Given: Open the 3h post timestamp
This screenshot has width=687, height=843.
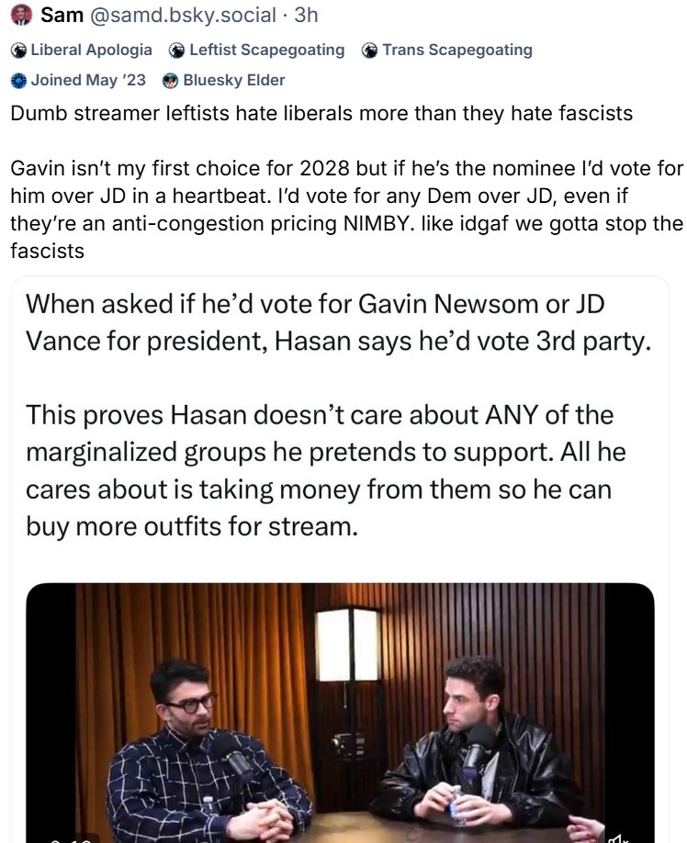Looking at the screenshot, I should coord(306,15).
